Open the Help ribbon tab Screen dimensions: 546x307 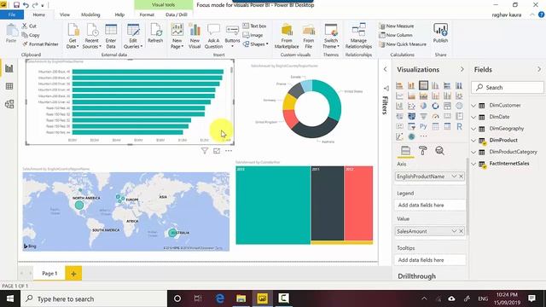tap(119, 14)
